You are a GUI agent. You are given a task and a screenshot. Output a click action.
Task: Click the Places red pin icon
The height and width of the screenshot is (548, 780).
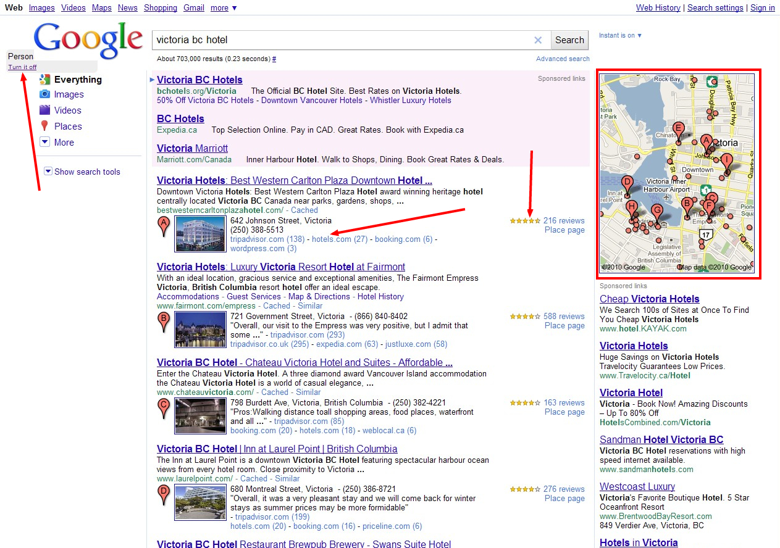[x=44, y=127]
